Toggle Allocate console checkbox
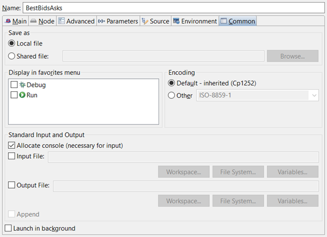Screen dimensions: 327x237 pos(12,145)
